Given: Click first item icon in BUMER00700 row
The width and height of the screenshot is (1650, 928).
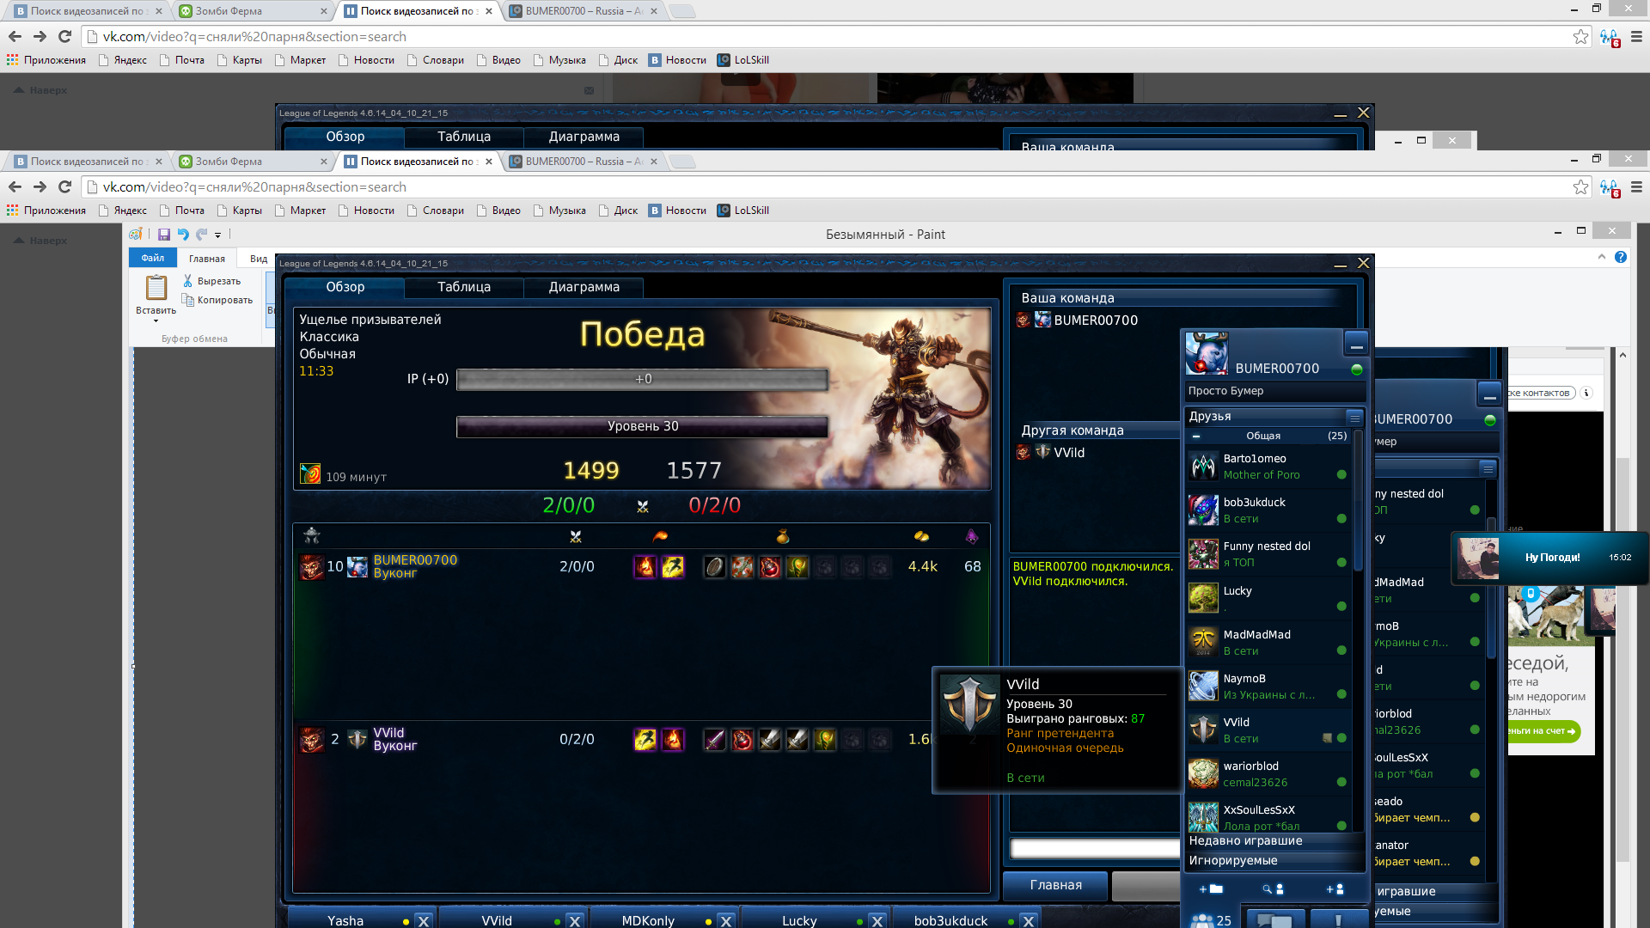Looking at the screenshot, I should (x=715, y=567).
